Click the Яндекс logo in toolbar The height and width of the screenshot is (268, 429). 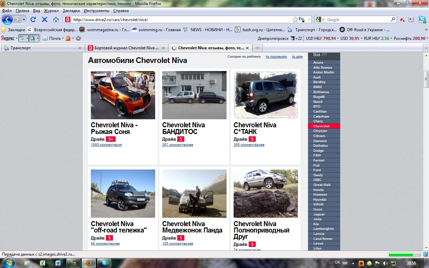click(8, 38)
